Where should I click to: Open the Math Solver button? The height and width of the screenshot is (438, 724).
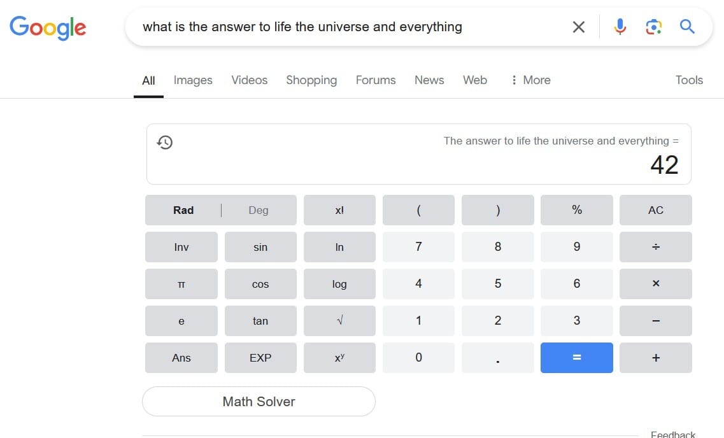(x=259, y=402)
